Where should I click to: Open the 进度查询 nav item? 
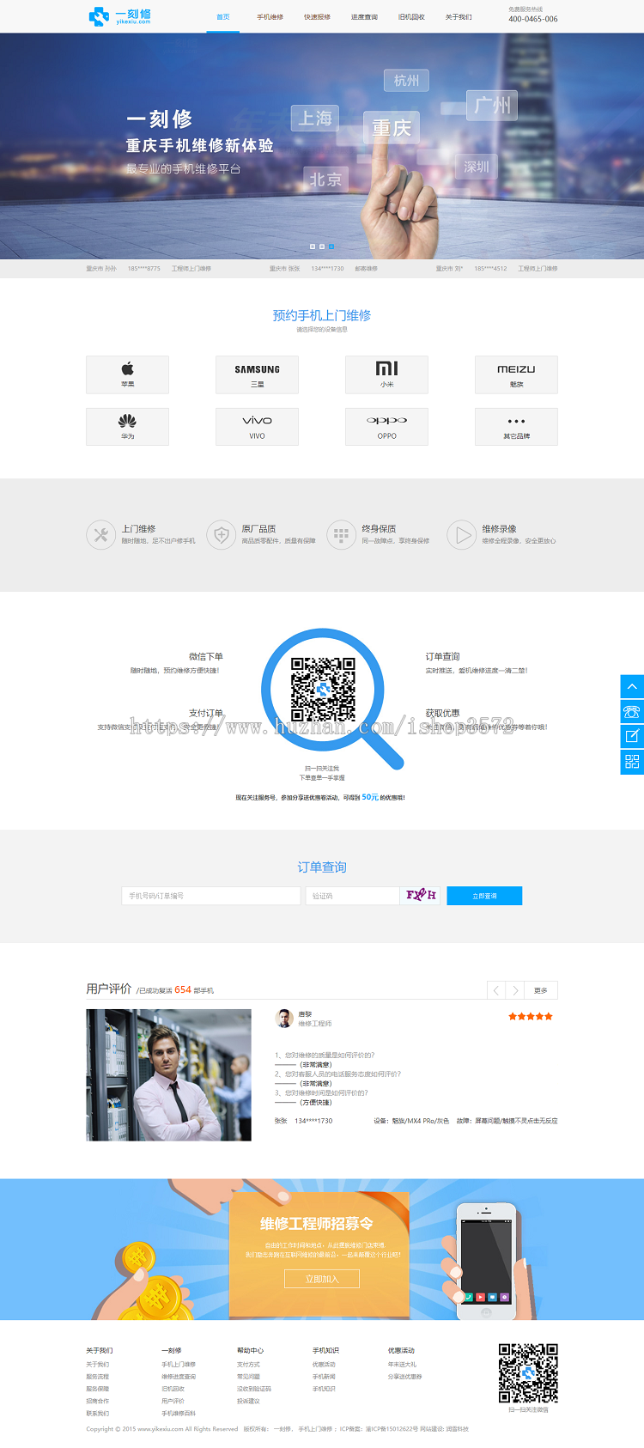click(x=364, y=17)
